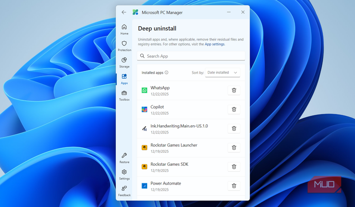Click the trash icon next to Copilot
355x207 pixels.
coord(234,109)
